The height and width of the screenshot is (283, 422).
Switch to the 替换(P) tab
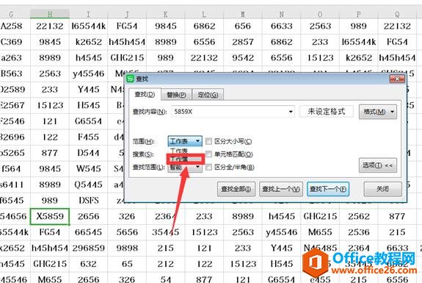(176, 95)
